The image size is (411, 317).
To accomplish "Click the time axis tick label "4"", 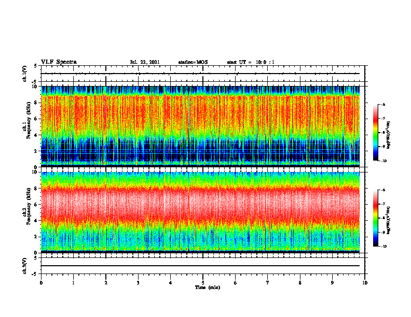I will pos(171,283).
